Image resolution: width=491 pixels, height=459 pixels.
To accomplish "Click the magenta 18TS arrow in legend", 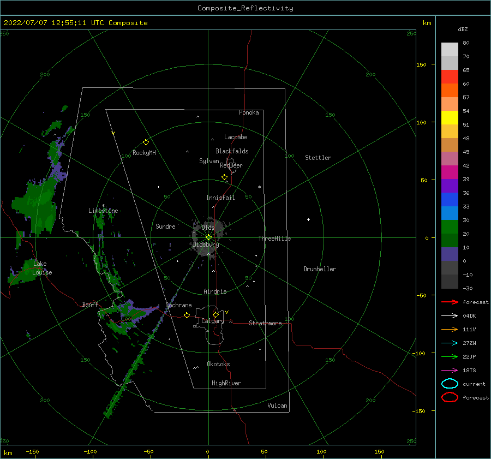I will (x=450, y=371).
